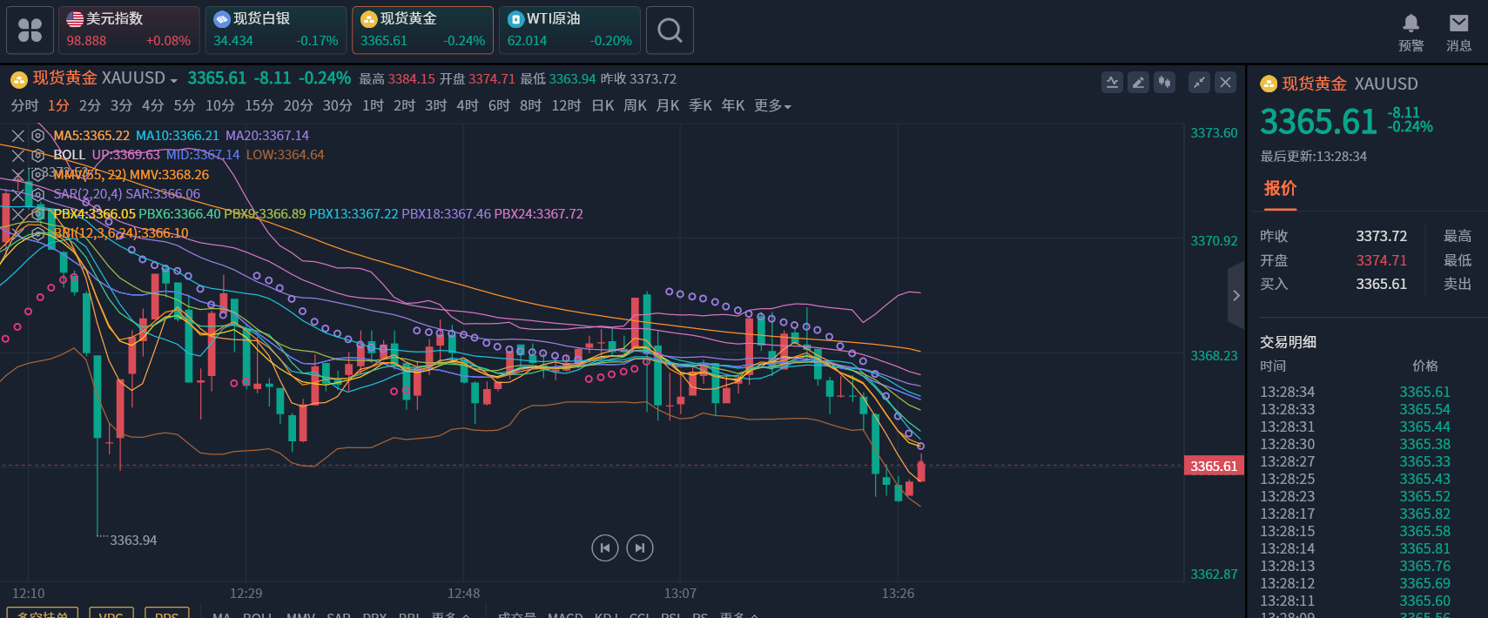
Task: Select the 30分 timeframe
Action: tap(337, 105)
